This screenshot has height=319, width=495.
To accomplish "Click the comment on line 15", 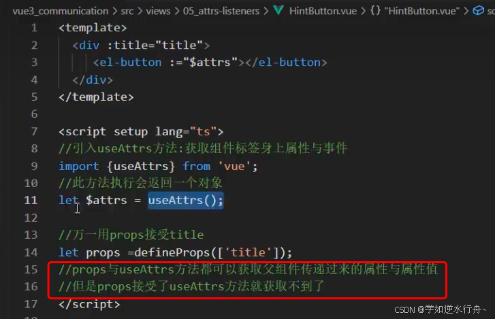I will pos(248,269).
